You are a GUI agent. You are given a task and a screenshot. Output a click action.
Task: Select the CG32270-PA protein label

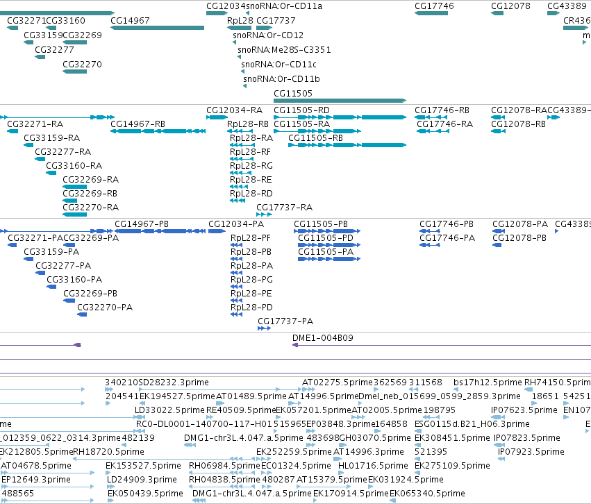105,308
